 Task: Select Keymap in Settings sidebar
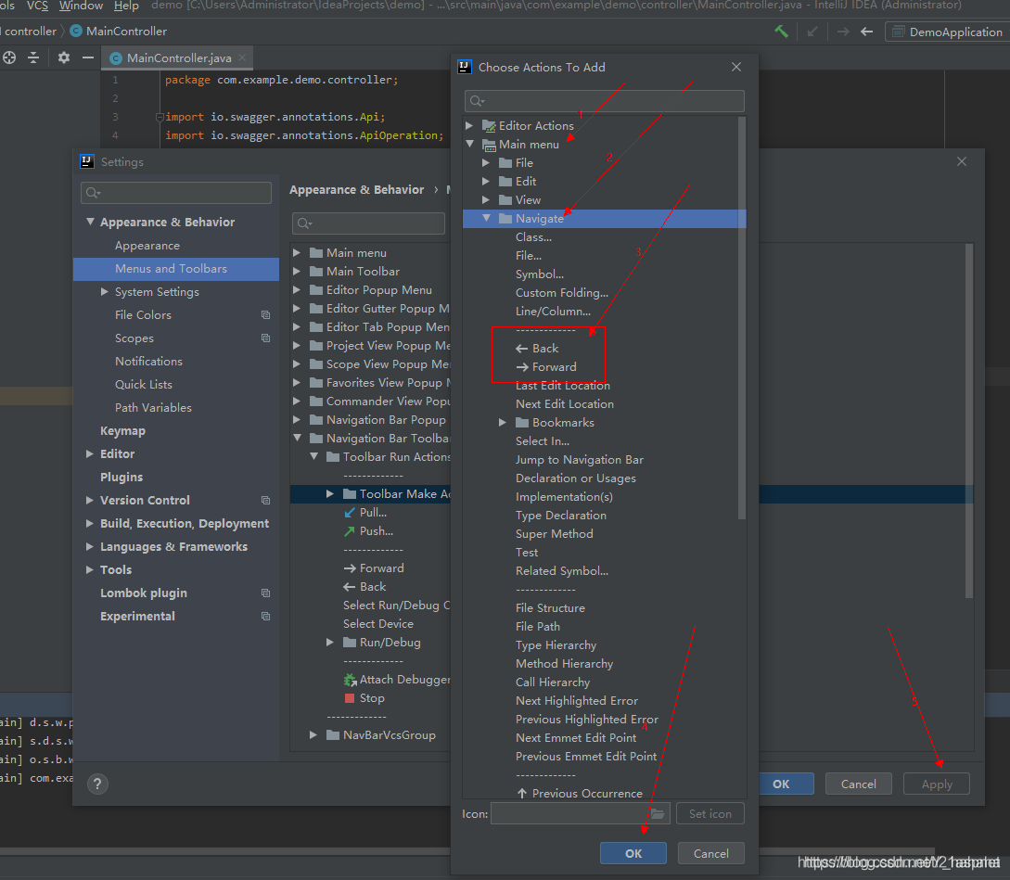[x=122, y=430]
